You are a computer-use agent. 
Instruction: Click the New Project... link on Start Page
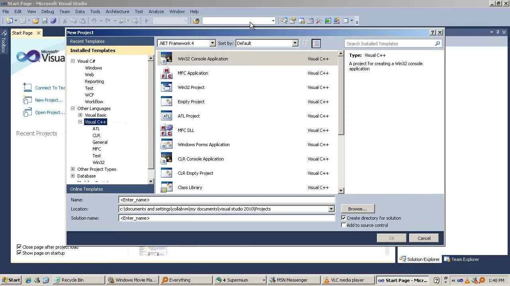(x=49, y=100)
